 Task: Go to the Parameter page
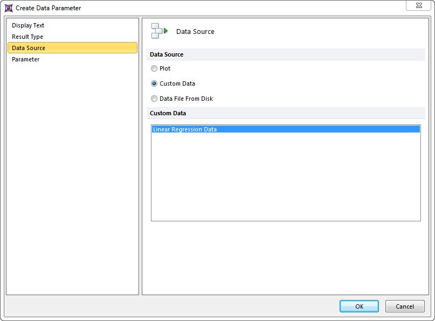(x=26, y=59)
